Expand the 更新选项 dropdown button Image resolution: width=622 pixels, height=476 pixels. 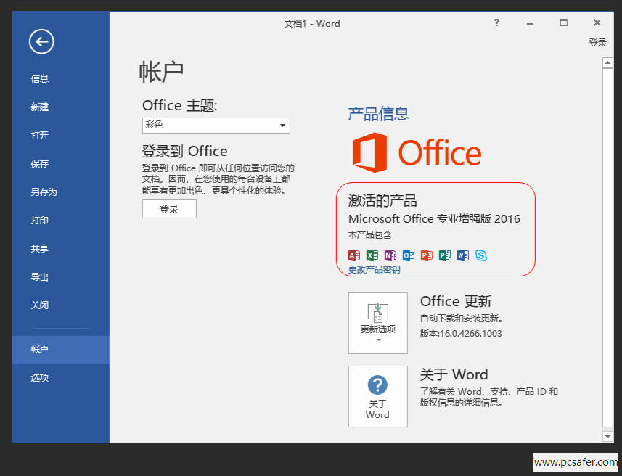377,323
